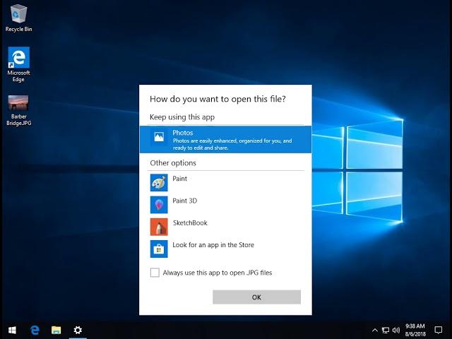Open the Action Center notification icon
The image size is (452, 339).
pos(439,330)
